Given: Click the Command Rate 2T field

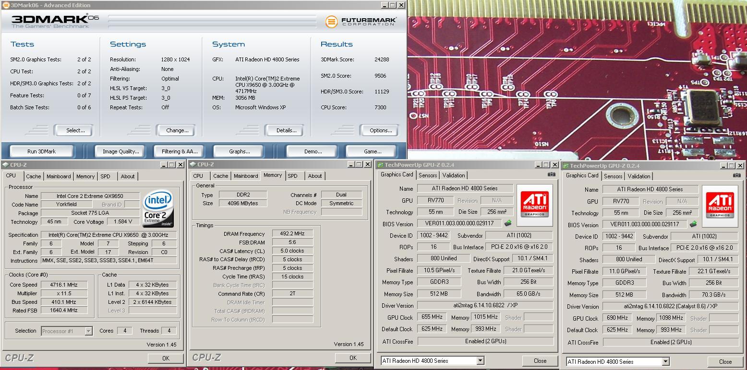Looking at the screenshot, I should pyautogui.click(x=292, y=294).
